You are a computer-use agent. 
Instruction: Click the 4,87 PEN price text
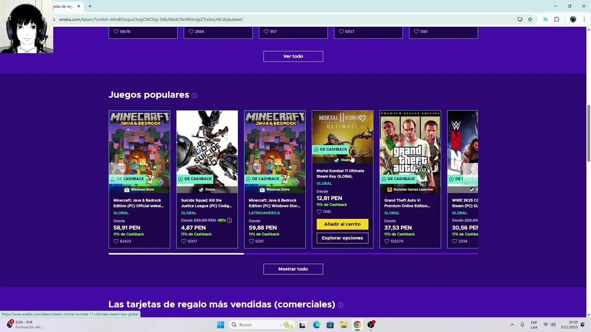point(193,228)
